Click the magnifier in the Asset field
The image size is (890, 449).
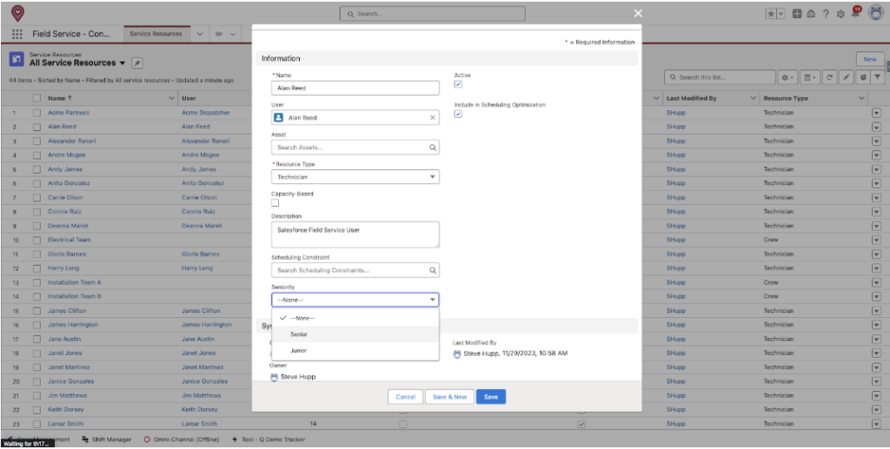pos(433,148)
